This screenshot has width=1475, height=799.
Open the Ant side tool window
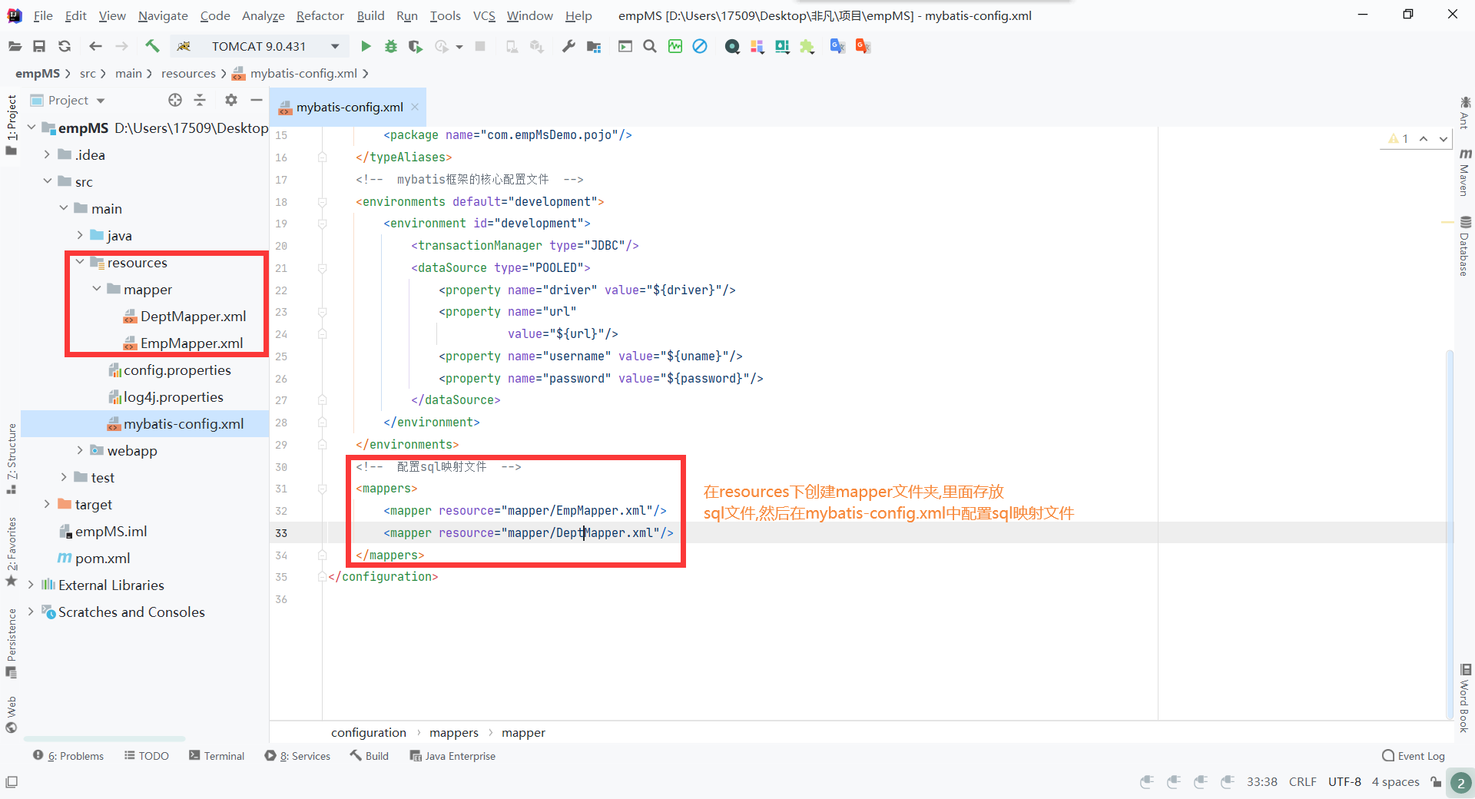click(1465, 112)
